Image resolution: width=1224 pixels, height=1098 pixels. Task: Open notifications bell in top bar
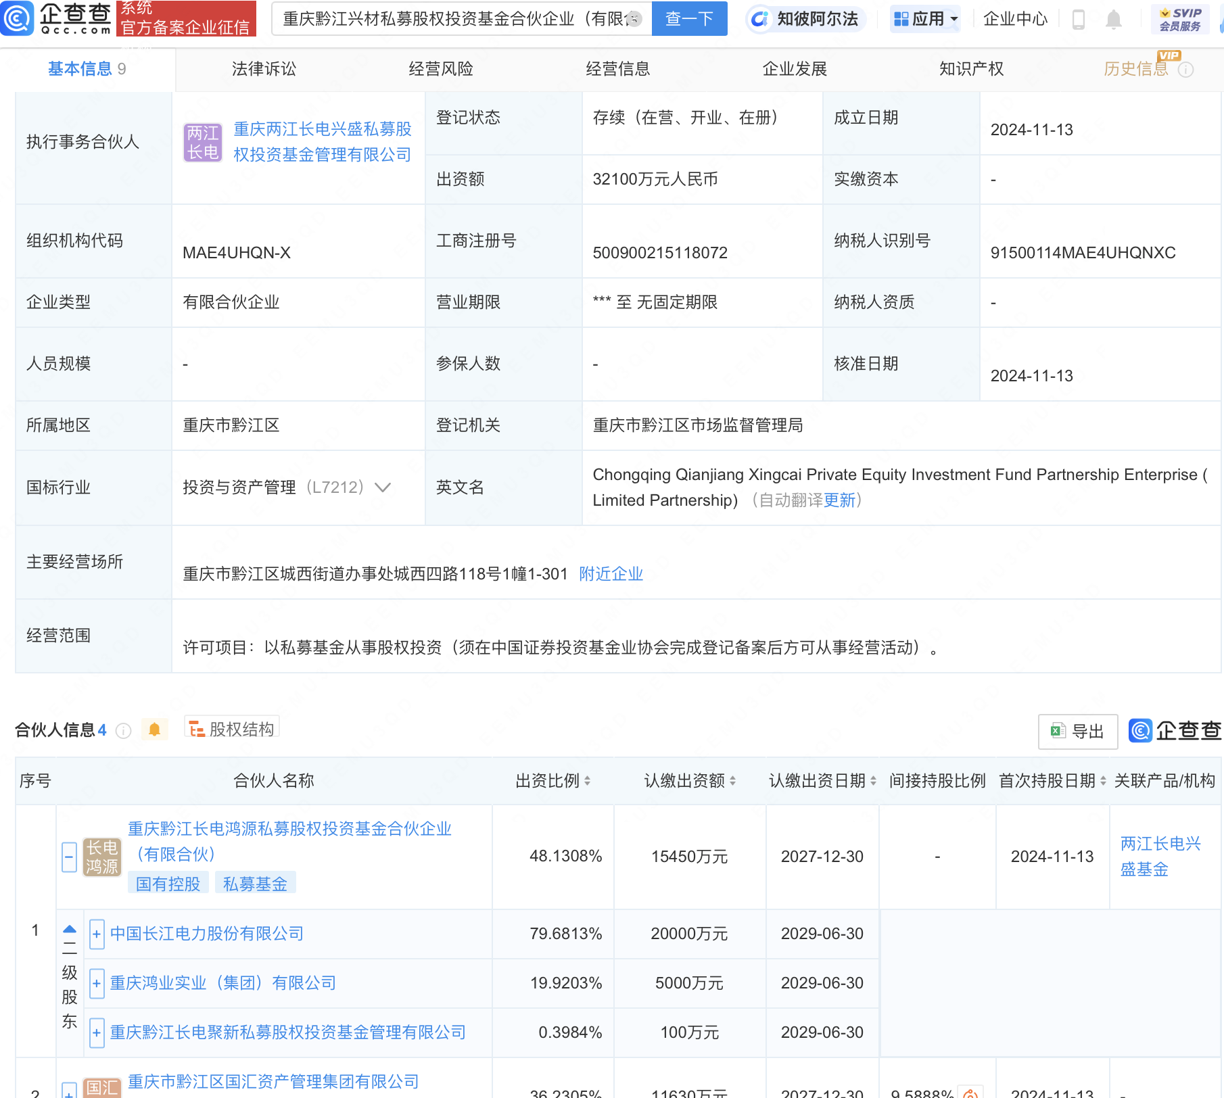click(1113, 20)
